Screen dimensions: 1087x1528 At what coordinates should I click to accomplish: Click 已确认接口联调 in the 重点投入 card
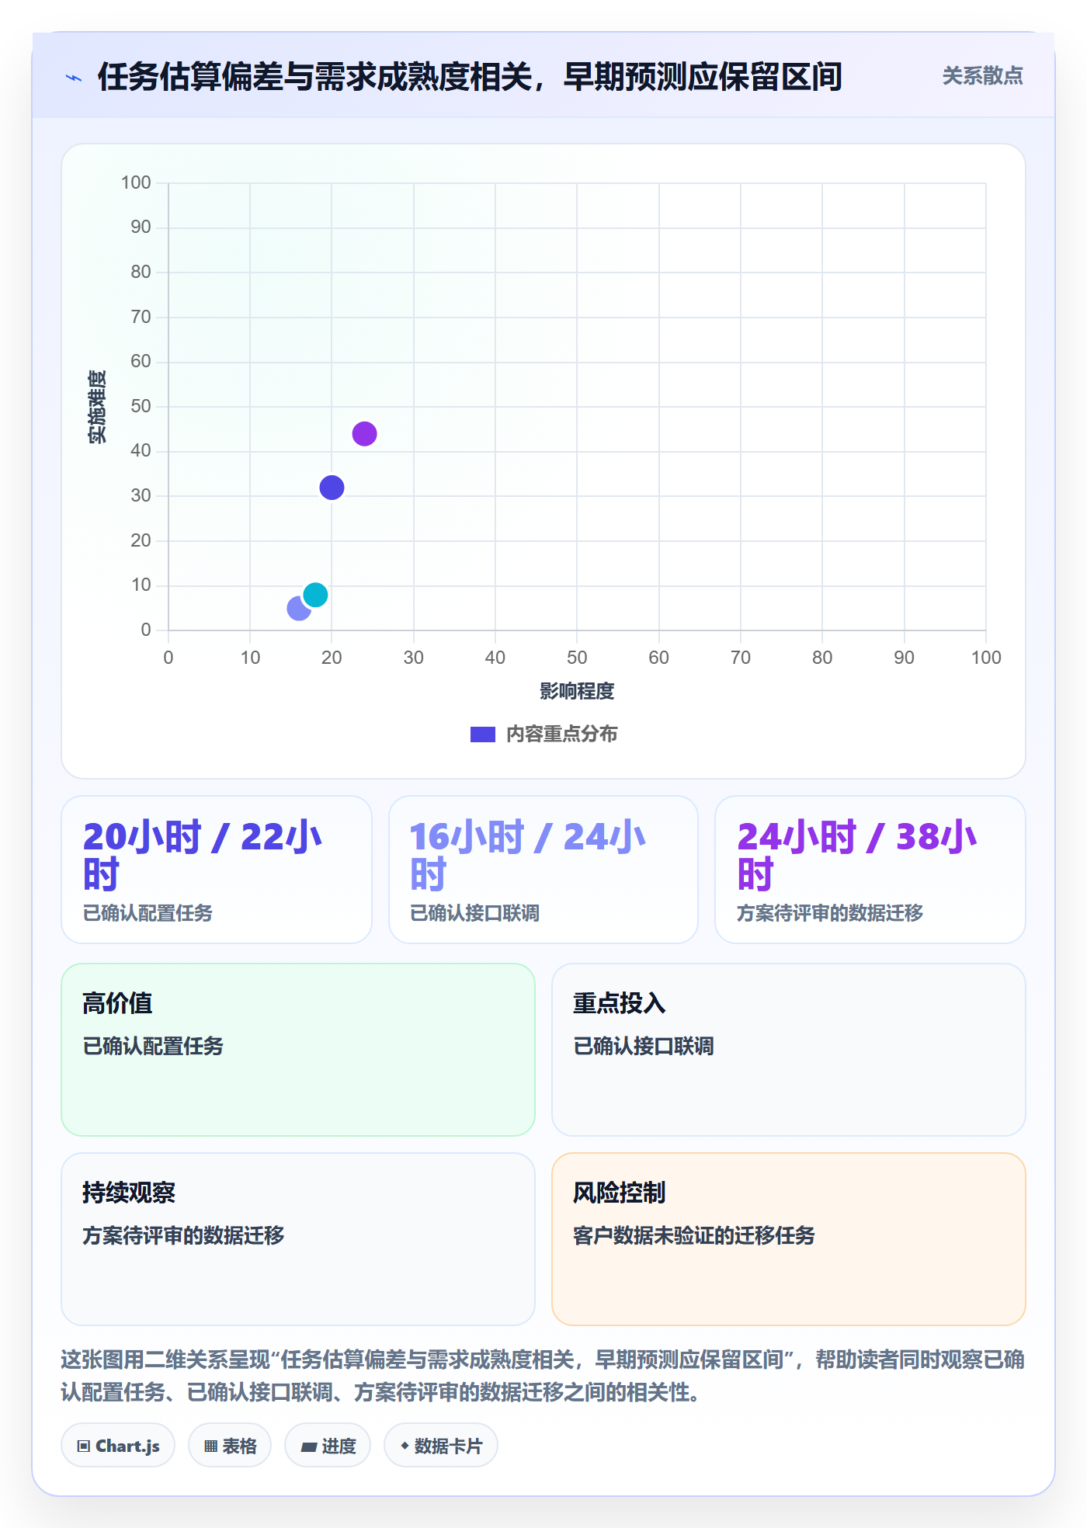pyautogui.click(x=644, y=1046)
